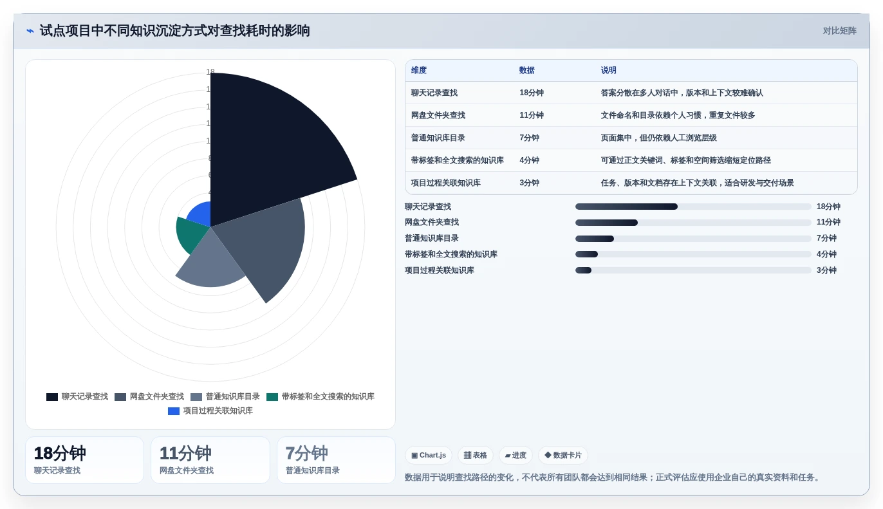Click the 7分钟 table cell
The height and width of the screenshot is (509, 883).
point(530,138)
